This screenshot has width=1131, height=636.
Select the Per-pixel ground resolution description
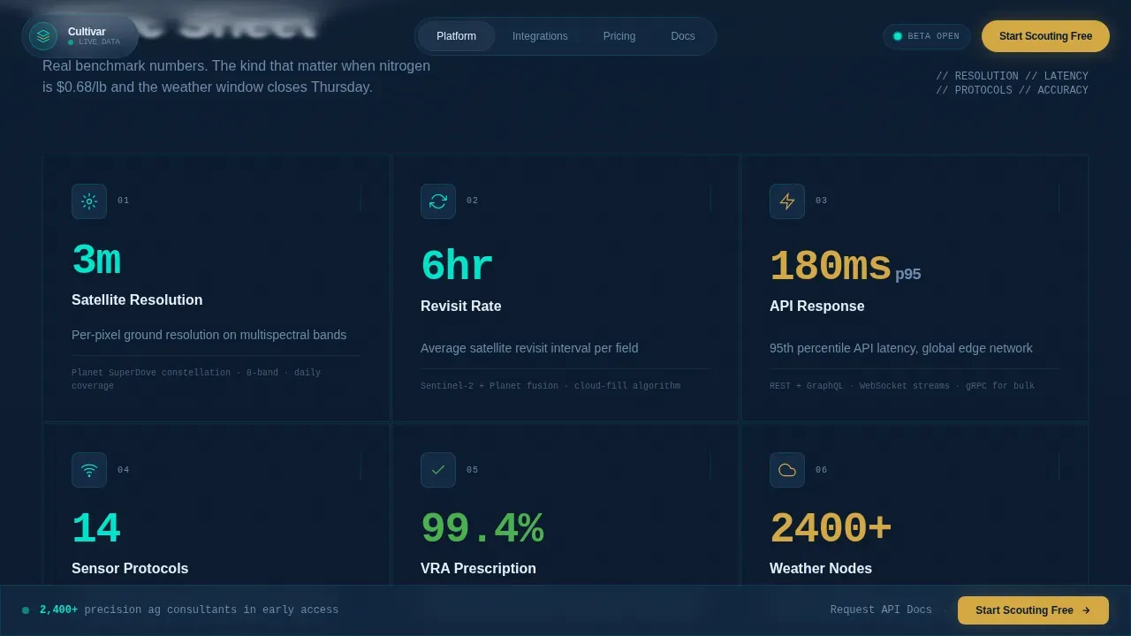[x=209, y=335]
